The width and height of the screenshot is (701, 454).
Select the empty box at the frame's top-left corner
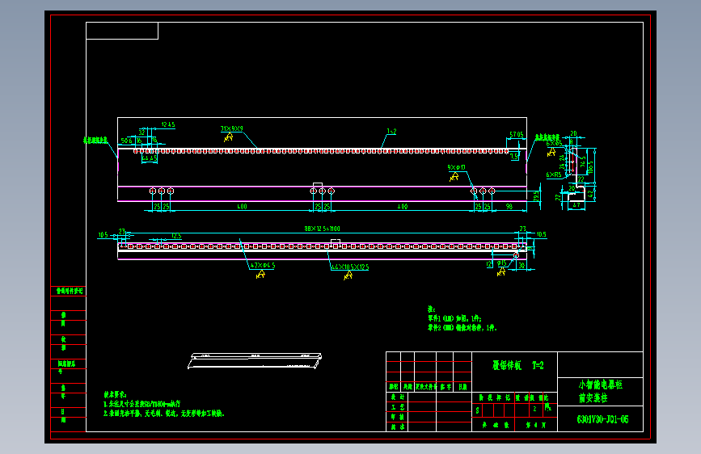pyautogui.click(x=122, y=31)
